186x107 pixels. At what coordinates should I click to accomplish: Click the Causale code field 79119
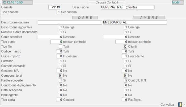click(x=54, y=7)
